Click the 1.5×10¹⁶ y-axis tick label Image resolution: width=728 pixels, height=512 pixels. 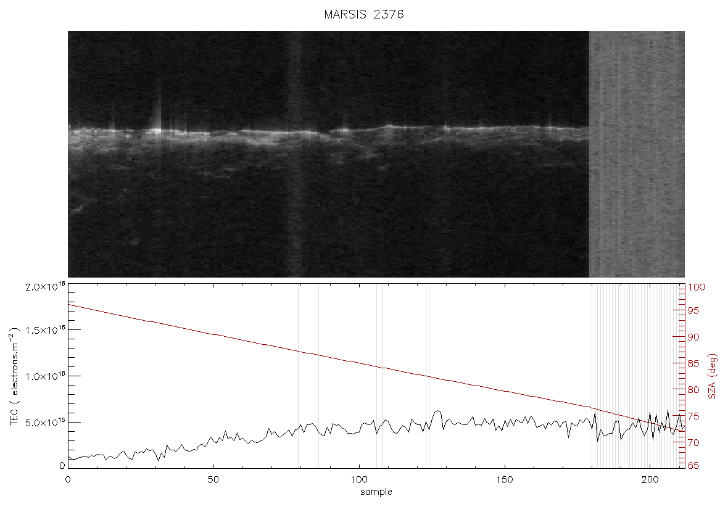pyautogui.click(x=45, y=330)
